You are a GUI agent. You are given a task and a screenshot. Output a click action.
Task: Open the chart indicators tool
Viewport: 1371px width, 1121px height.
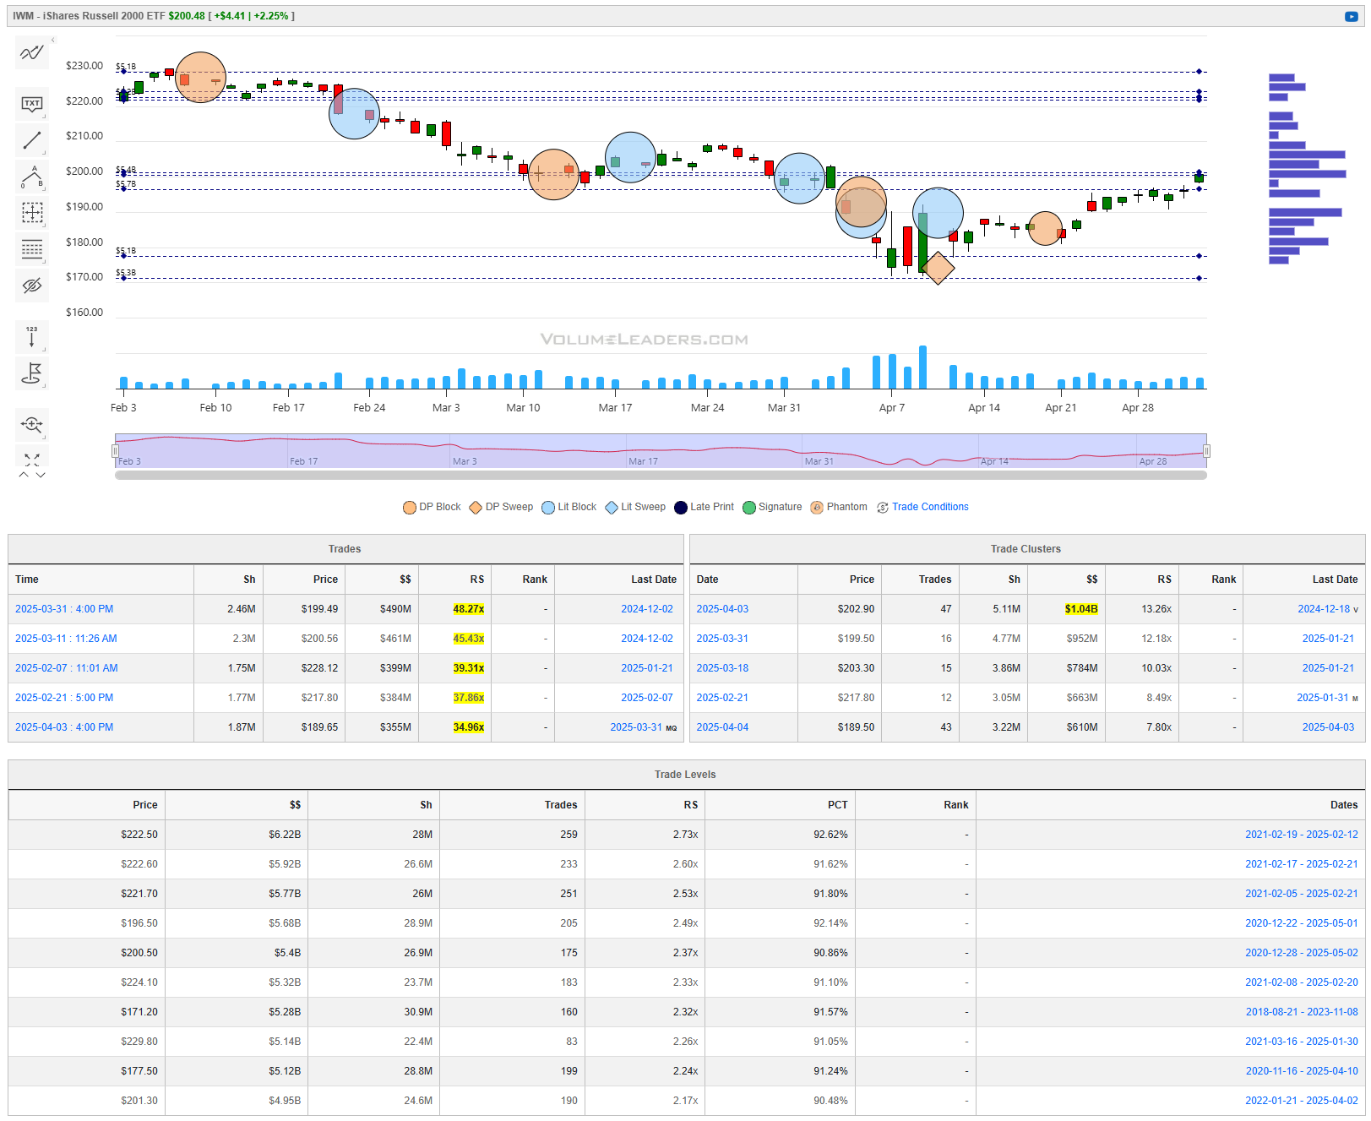[x=32, y=53]
